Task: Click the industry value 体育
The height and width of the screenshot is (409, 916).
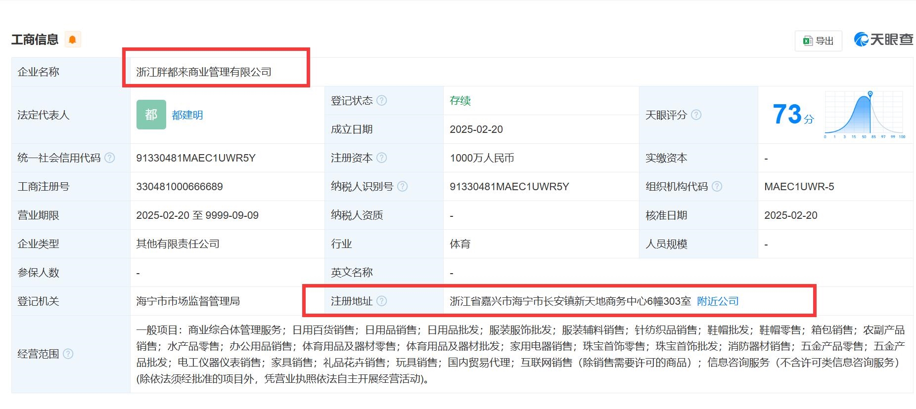Action: pos(460,244)
